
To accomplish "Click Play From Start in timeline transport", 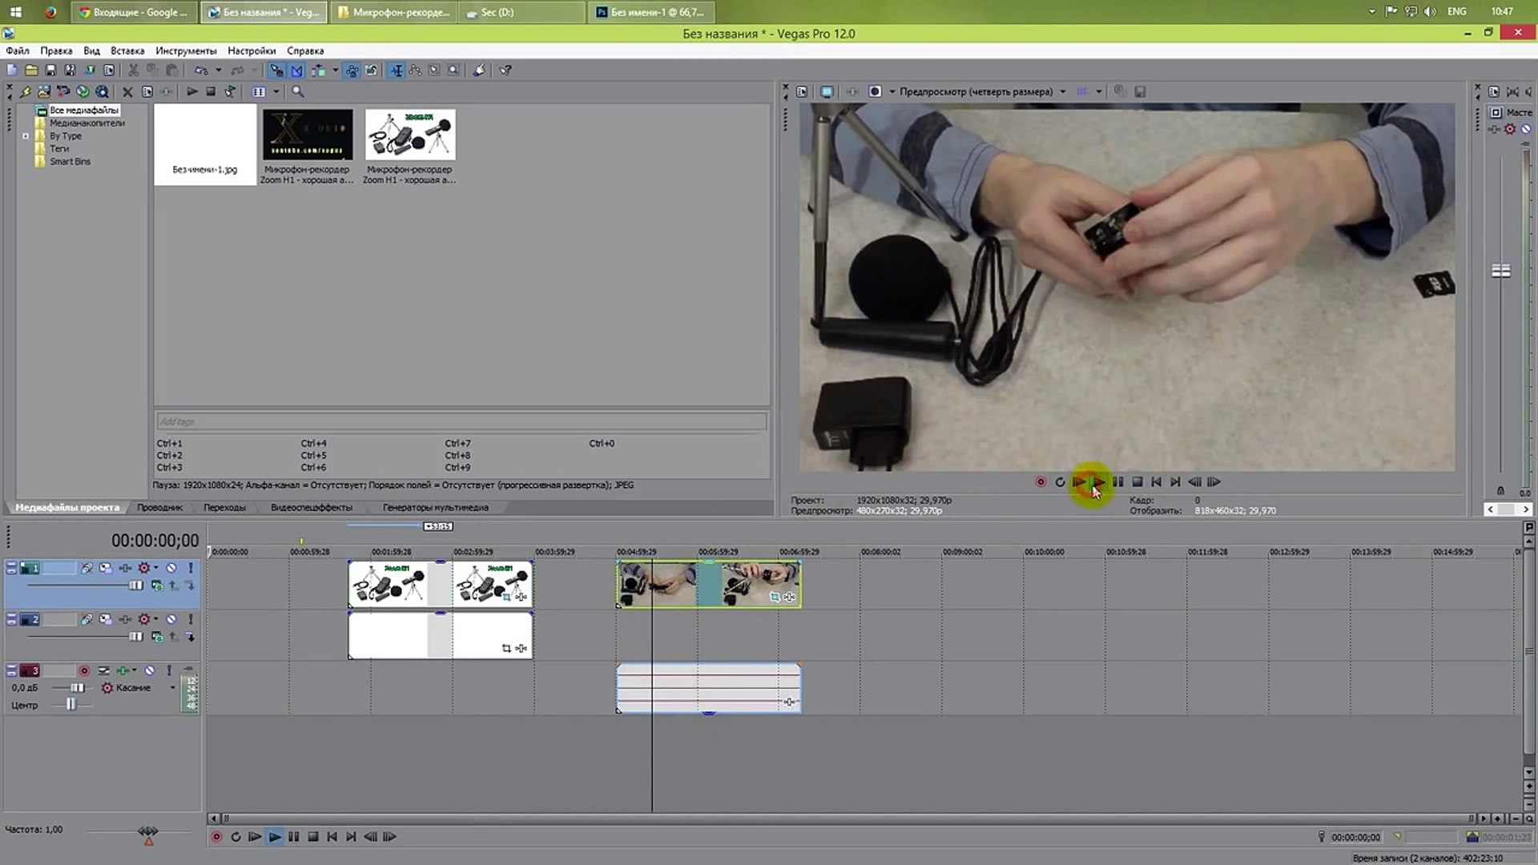I will (255, 837).
